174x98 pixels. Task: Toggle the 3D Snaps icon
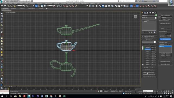(64, 6)
